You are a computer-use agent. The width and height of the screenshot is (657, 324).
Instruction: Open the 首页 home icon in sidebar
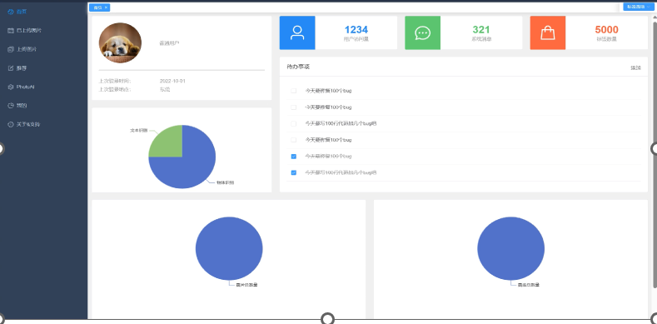(x=11, y=12)
